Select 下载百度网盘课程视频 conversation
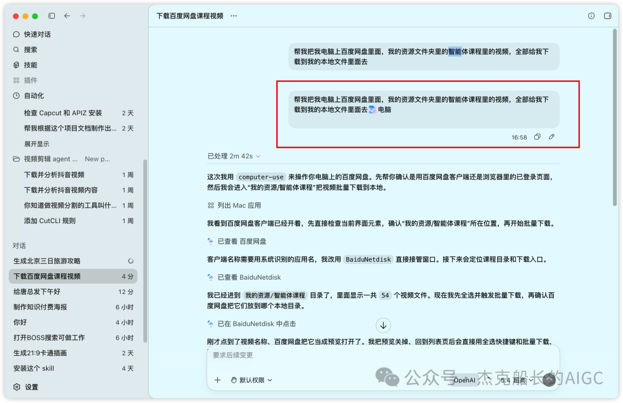623x403 pixels. click(x=73, y=276)
